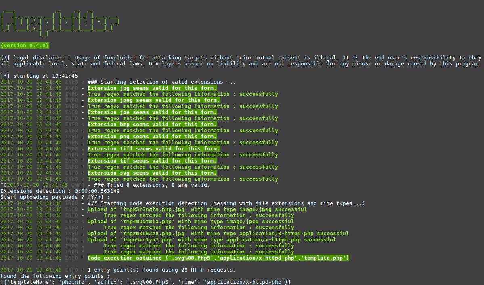This screenshot has width=484, height=285.
Task: Click 'Extension jpeg seems valid for this form.'
Action: click(x=154, y=100)
